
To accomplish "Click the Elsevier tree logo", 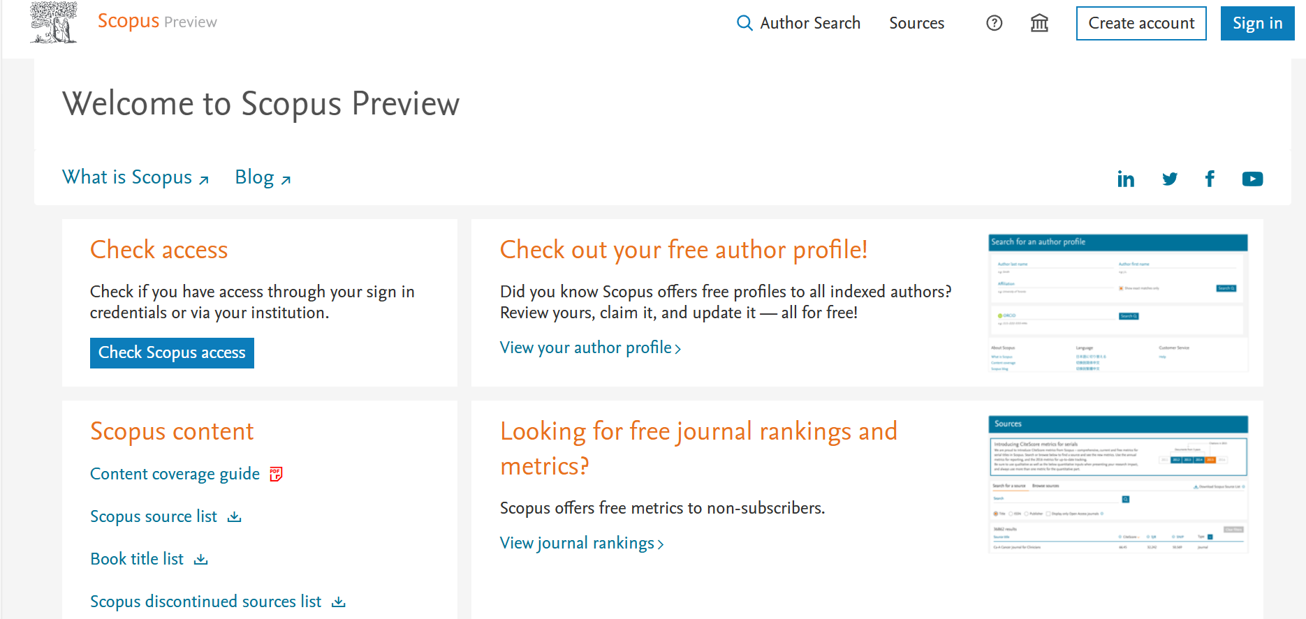I will [x=54, y=22].
